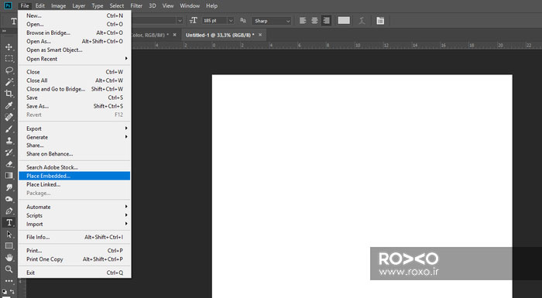Click the Create warped text icon
Image resolution: width=542 pixels, height=298 pixels.
[362, 21]
